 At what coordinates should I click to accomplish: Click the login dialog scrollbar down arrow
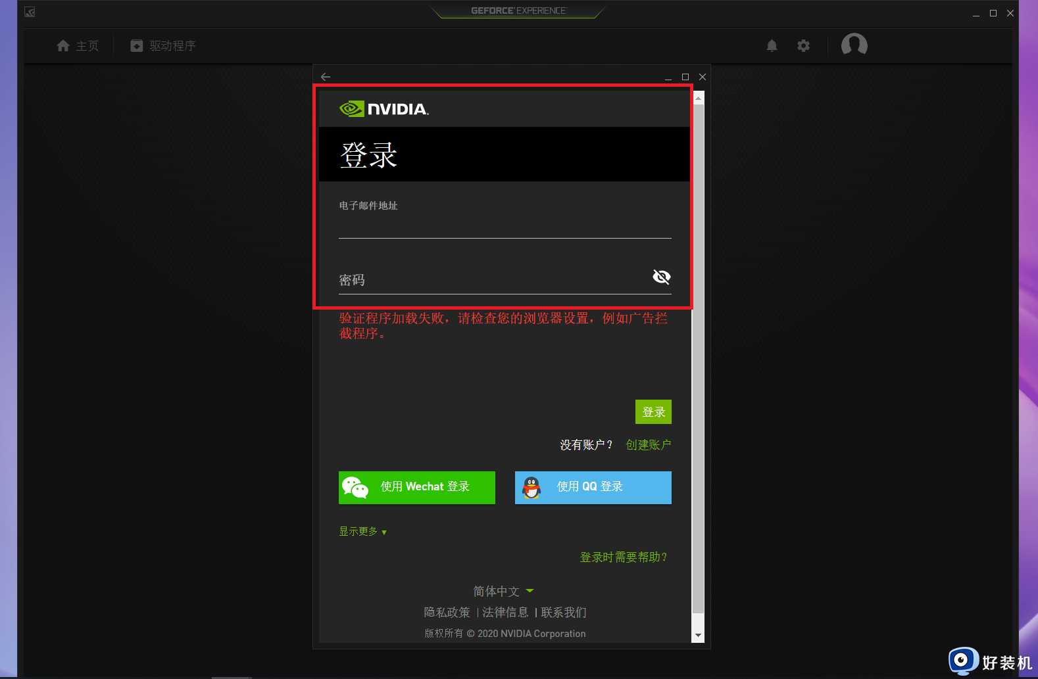[698, 636]
